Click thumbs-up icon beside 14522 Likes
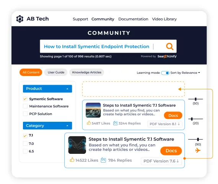 72,160
